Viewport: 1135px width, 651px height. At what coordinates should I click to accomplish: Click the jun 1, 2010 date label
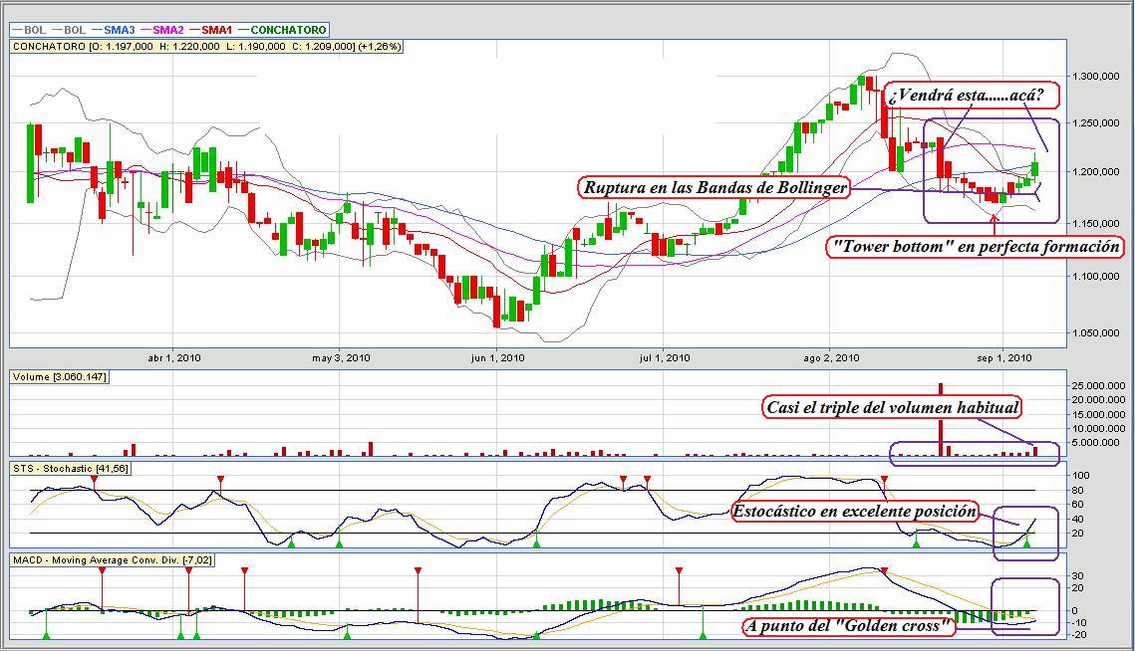click(x=497, y=358)
